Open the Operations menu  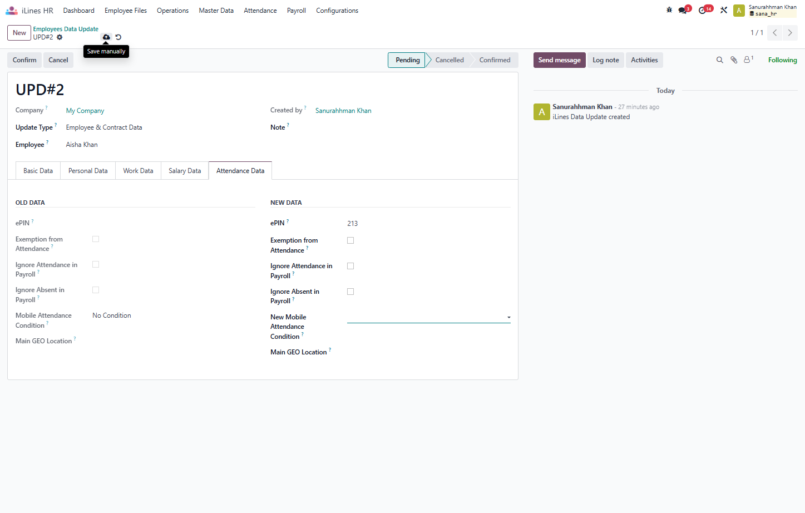click(x=172, y=11)
